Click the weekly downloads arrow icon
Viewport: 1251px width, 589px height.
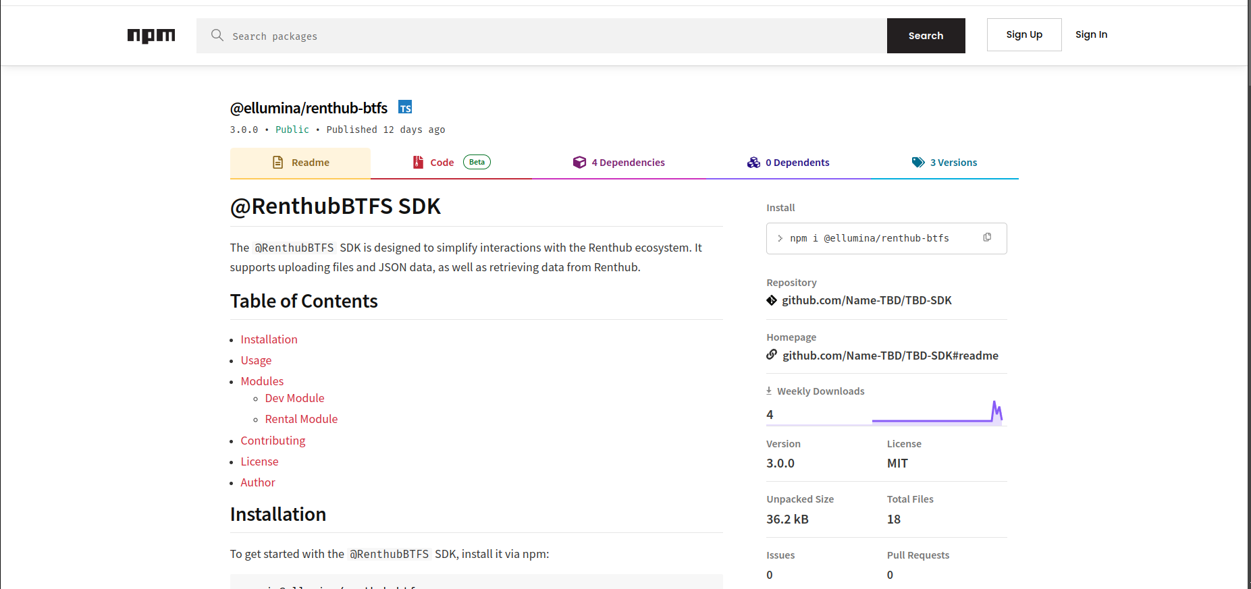pos(769,391)
